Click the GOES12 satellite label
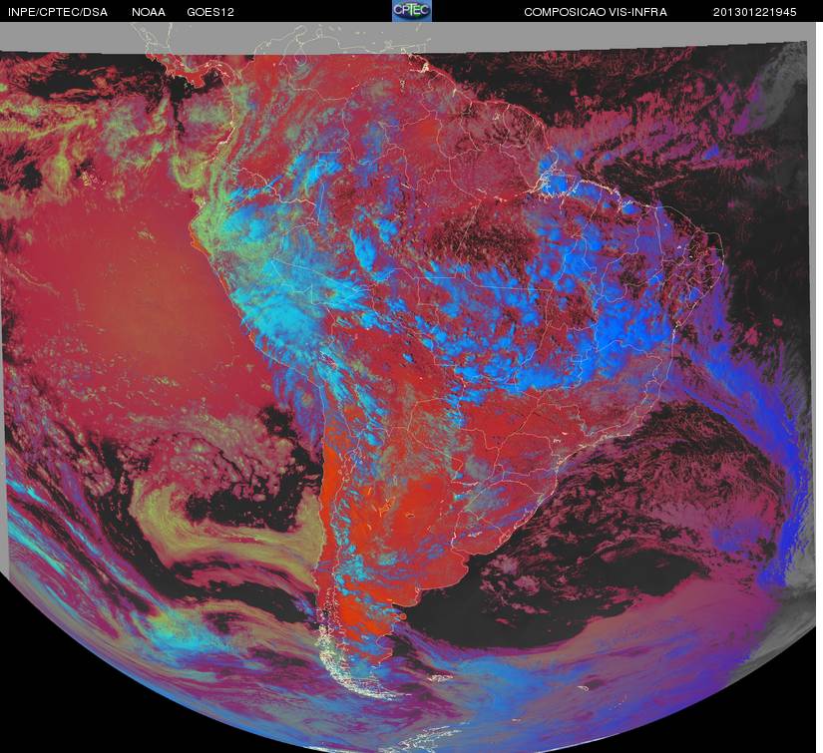 (209, 12)
